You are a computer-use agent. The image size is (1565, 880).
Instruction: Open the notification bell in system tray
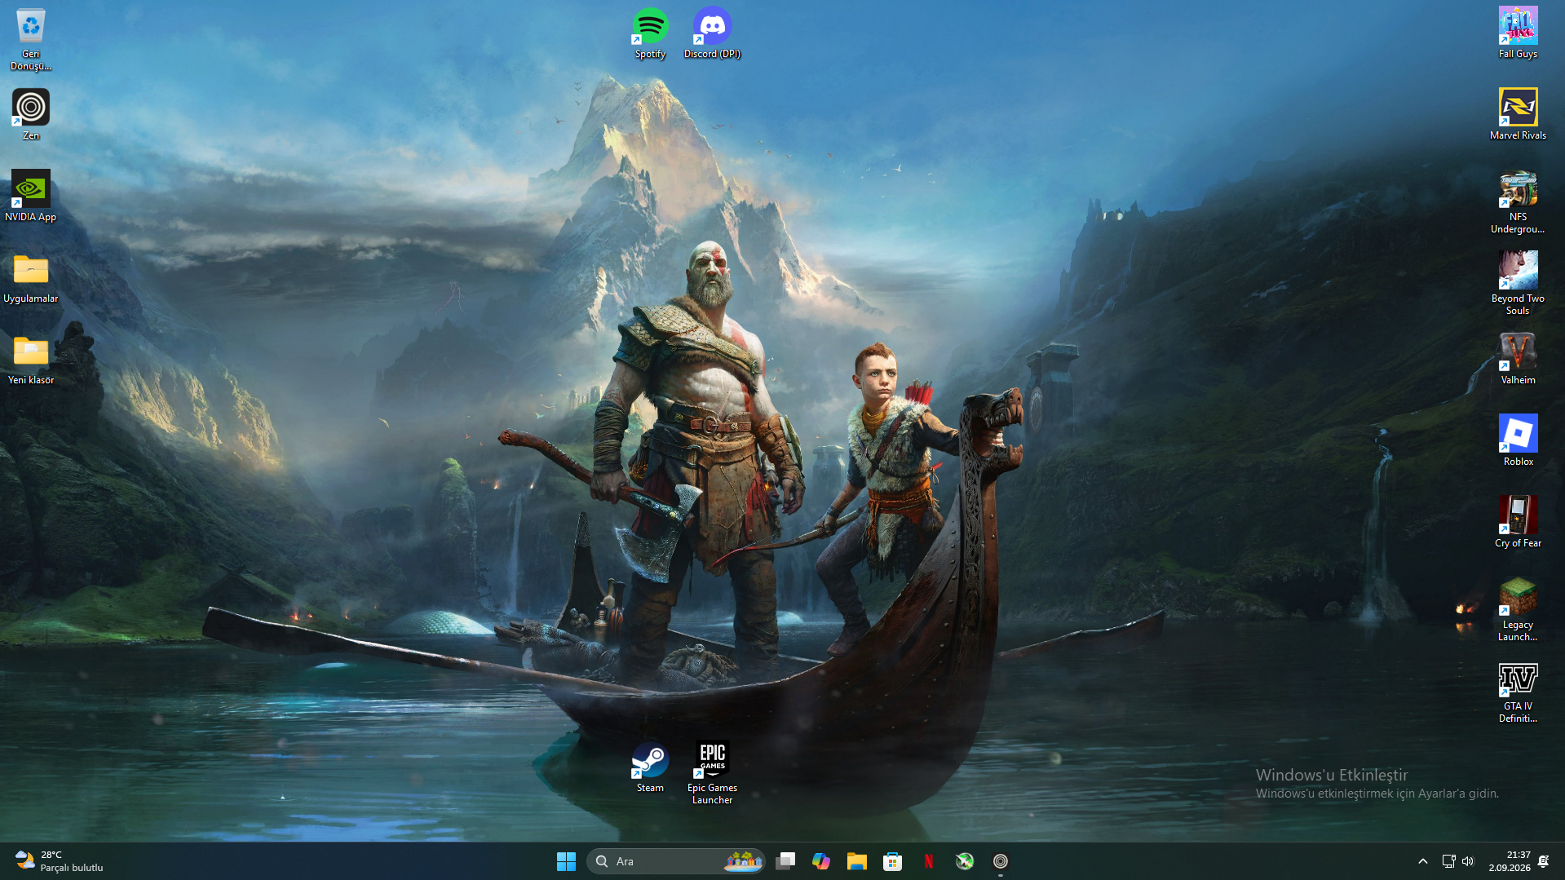coord(1544,861)
